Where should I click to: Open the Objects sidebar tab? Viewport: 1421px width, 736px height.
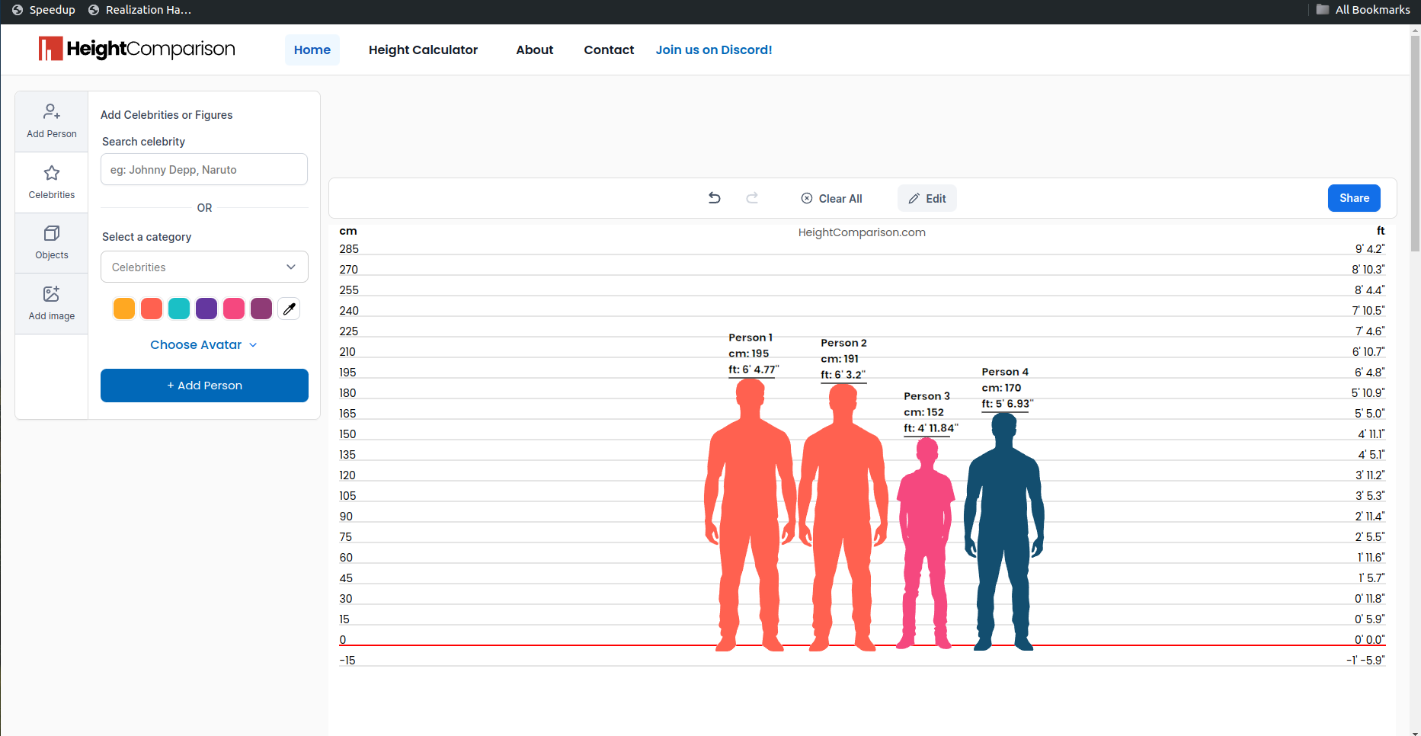(52, 243)
